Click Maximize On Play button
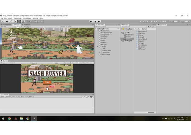Screen dimensions: 191x135 [69, 63]
